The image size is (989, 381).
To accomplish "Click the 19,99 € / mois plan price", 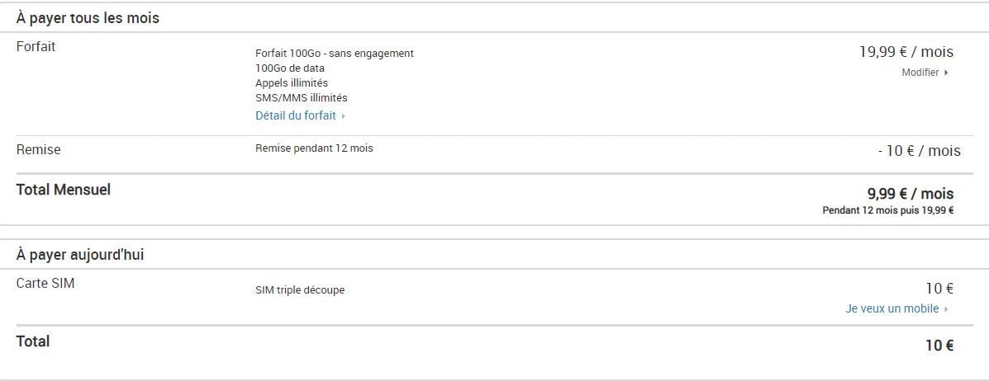I will pyautogui.click(x=906, y=52).
